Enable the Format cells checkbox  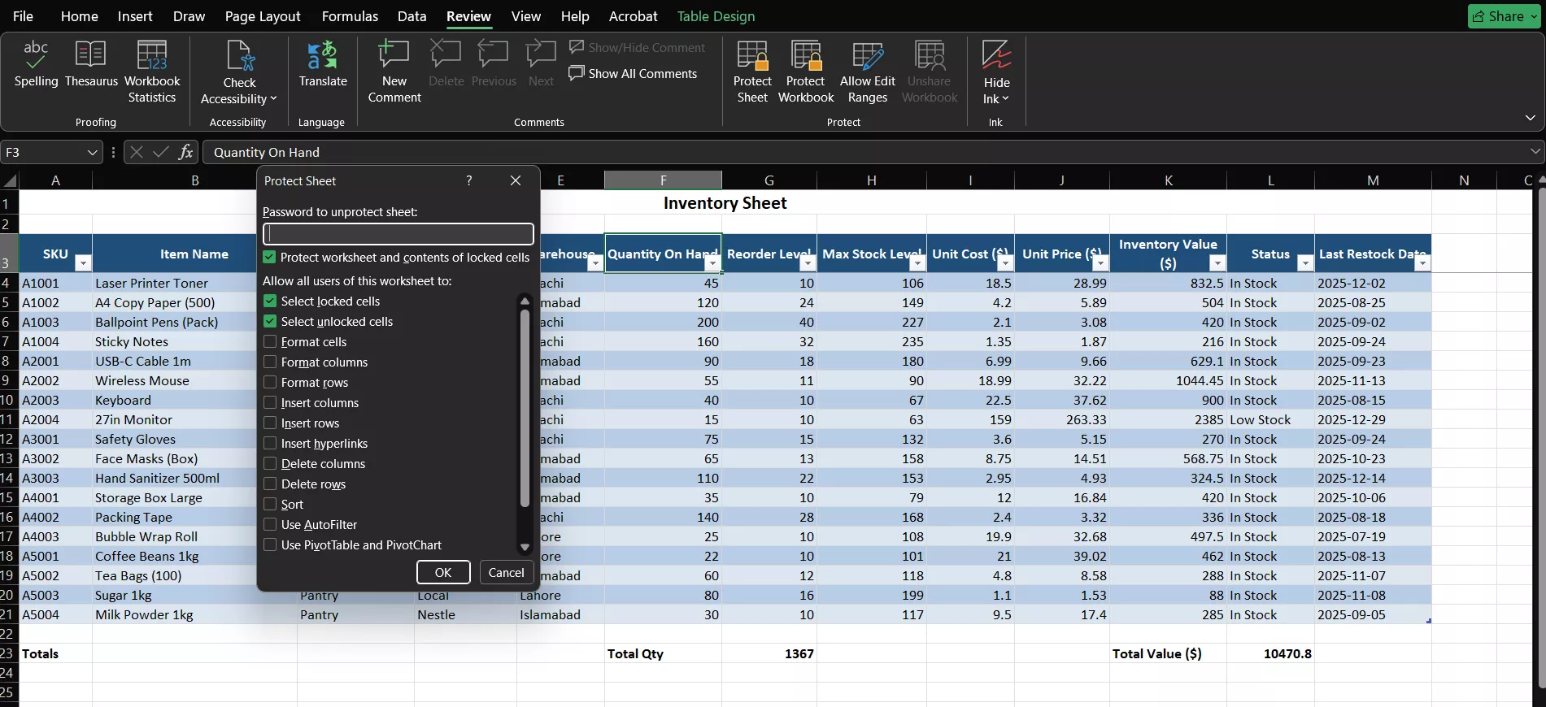point(270,342)
